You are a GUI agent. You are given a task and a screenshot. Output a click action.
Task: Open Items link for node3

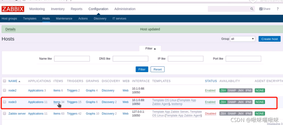(x=57, y=102)
